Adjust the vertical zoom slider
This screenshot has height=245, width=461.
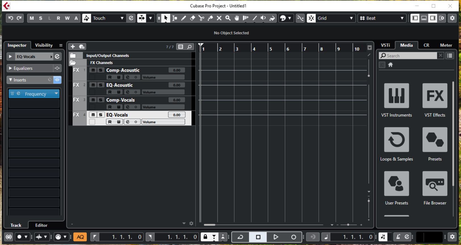pyautogui.click(x=369, y=201)
